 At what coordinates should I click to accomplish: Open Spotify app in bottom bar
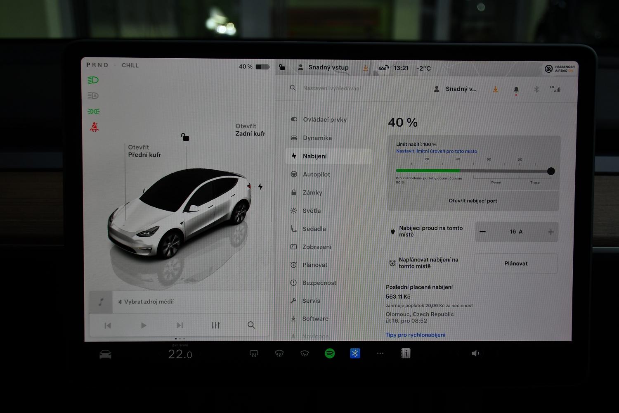pyautogui.click(x=330, y=353)
